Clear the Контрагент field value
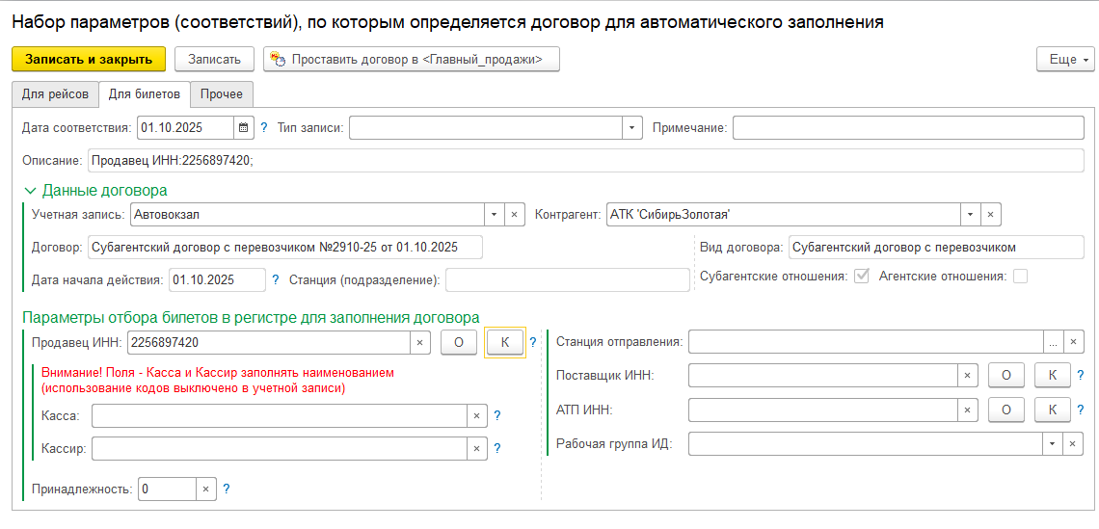 pyautogui.click(x=991, y=214)
